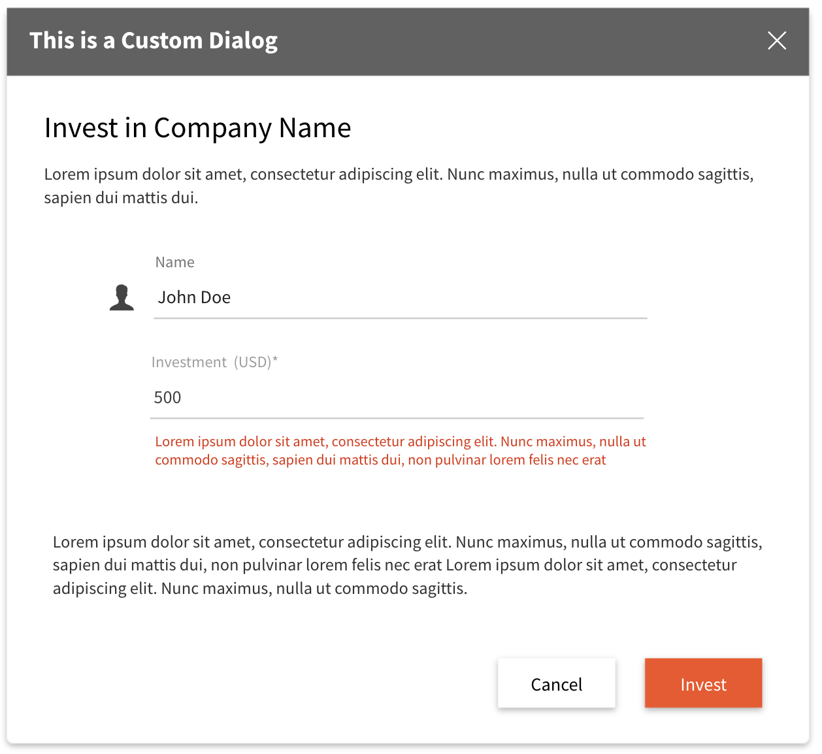Click the 'Investment (USD)*' field label
The width and height of the screenshot is (822, 754).
coord(214,362)
